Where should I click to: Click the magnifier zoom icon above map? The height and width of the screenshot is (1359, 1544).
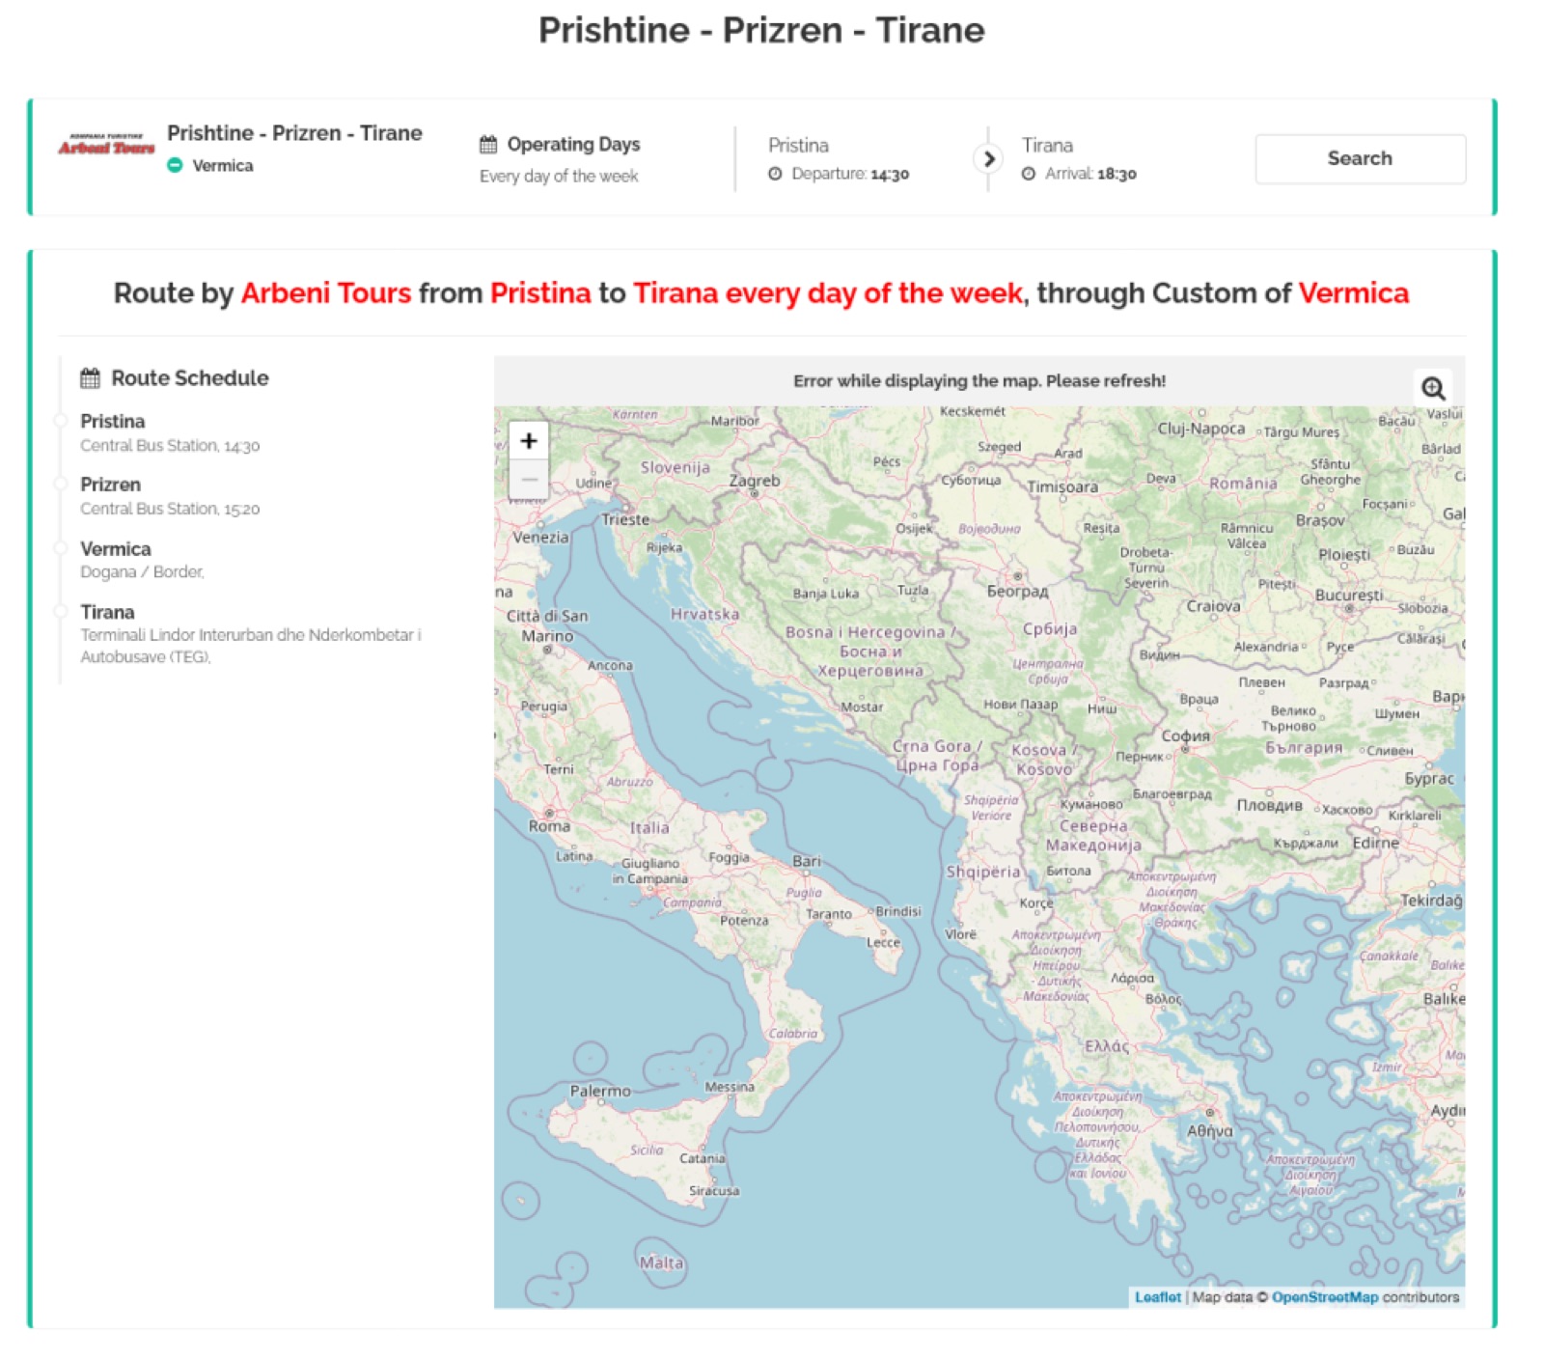click(1433, 388)
